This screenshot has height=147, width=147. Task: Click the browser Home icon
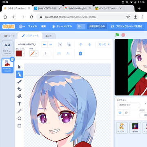pyautogui.click(x=5, y=17)
